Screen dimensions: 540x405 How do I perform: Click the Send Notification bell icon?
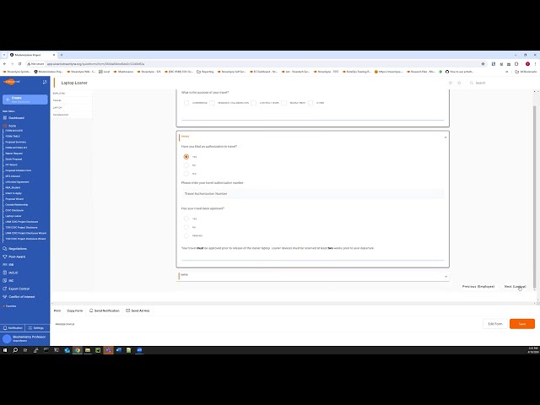pyautogui.click(x=91, y=310)
